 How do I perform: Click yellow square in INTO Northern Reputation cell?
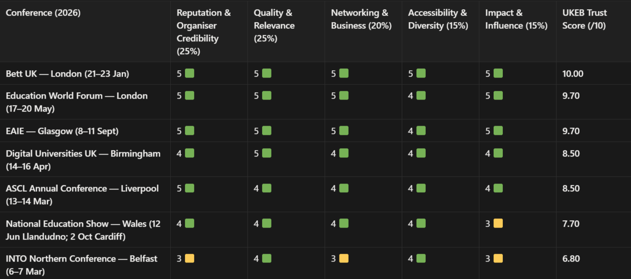point(189,258)
